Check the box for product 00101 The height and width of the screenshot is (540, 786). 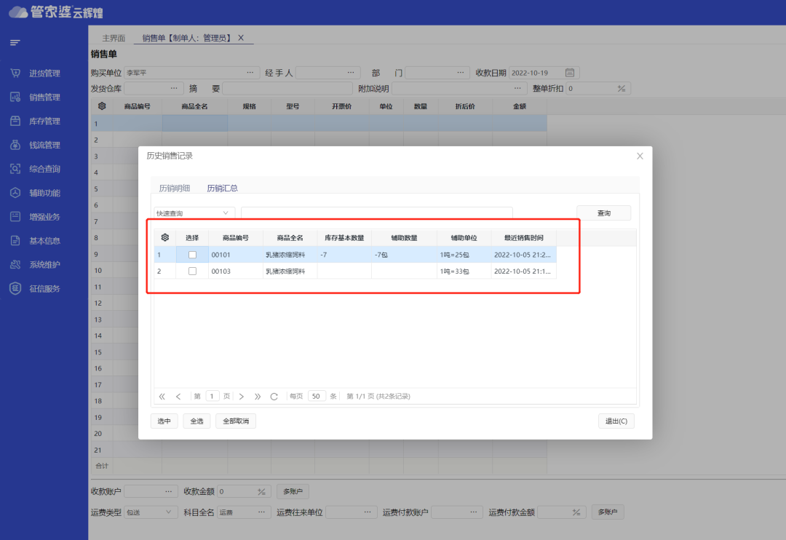[192, 255]
